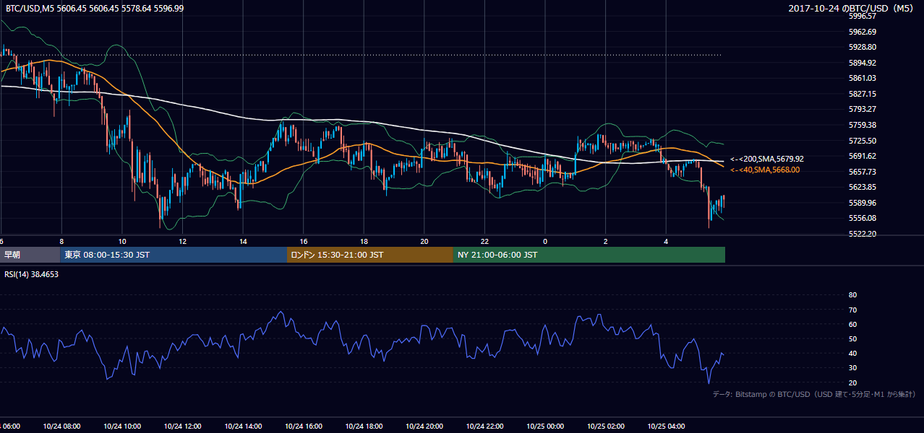Click the 10/24 20:00 time label
The height and width of the screenshot is (433, 924).
coord(424,427)
